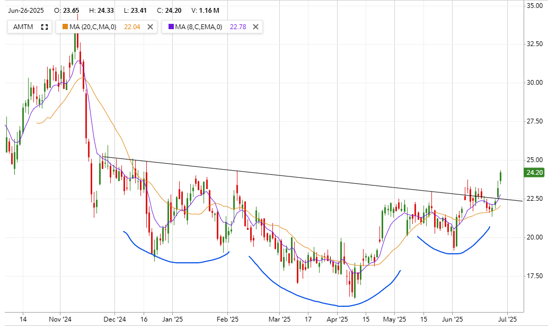Screen dimensions: 548x329
Task: Open the MA (20,C,MA,0) indicator settings
Action: point(93,27)
